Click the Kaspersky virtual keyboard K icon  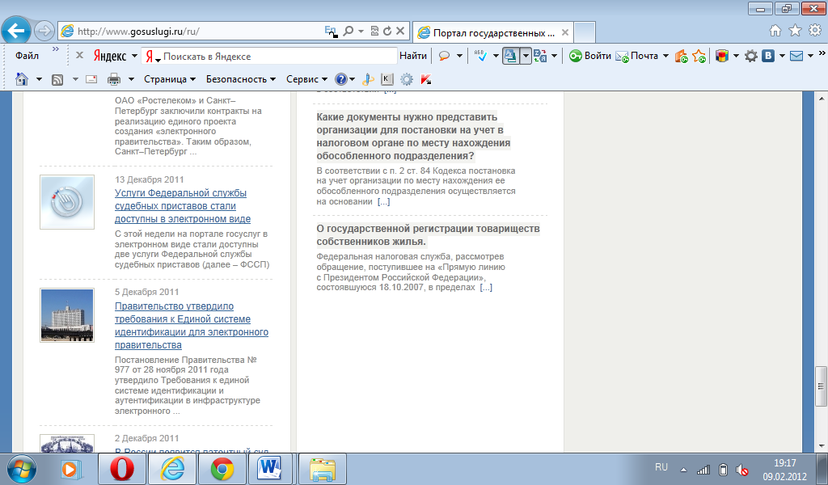(x=387, y=79)
